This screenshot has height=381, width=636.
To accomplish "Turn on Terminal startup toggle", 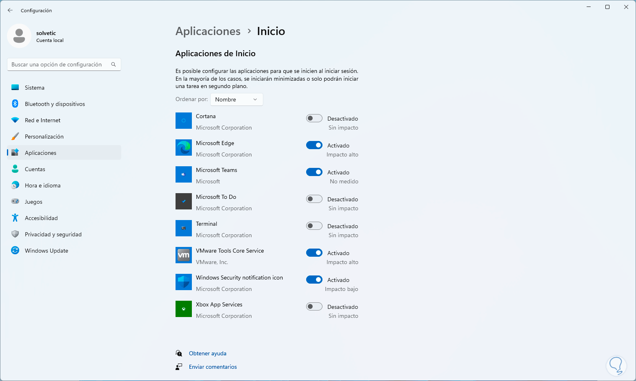I will (x=314, y=226).
